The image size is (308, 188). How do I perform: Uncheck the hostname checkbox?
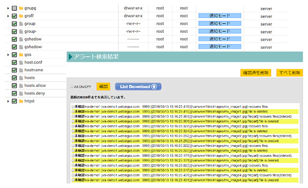[x=14, y=70]
